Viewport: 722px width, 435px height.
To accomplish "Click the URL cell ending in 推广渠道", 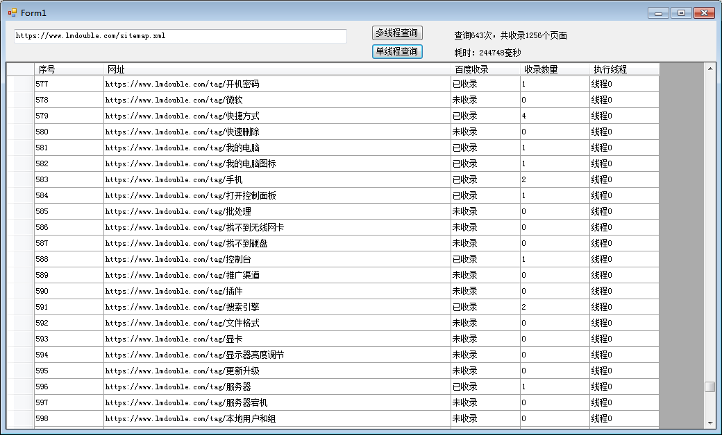I will (x=277, y=275).
